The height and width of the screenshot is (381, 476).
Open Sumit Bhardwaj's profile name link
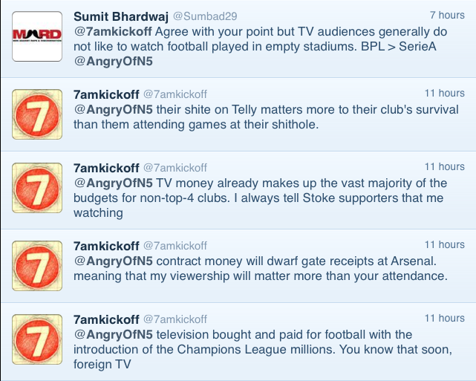coord(121,16)
